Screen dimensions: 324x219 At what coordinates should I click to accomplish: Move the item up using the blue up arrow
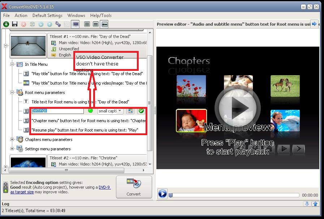click(x=49, y=24)
